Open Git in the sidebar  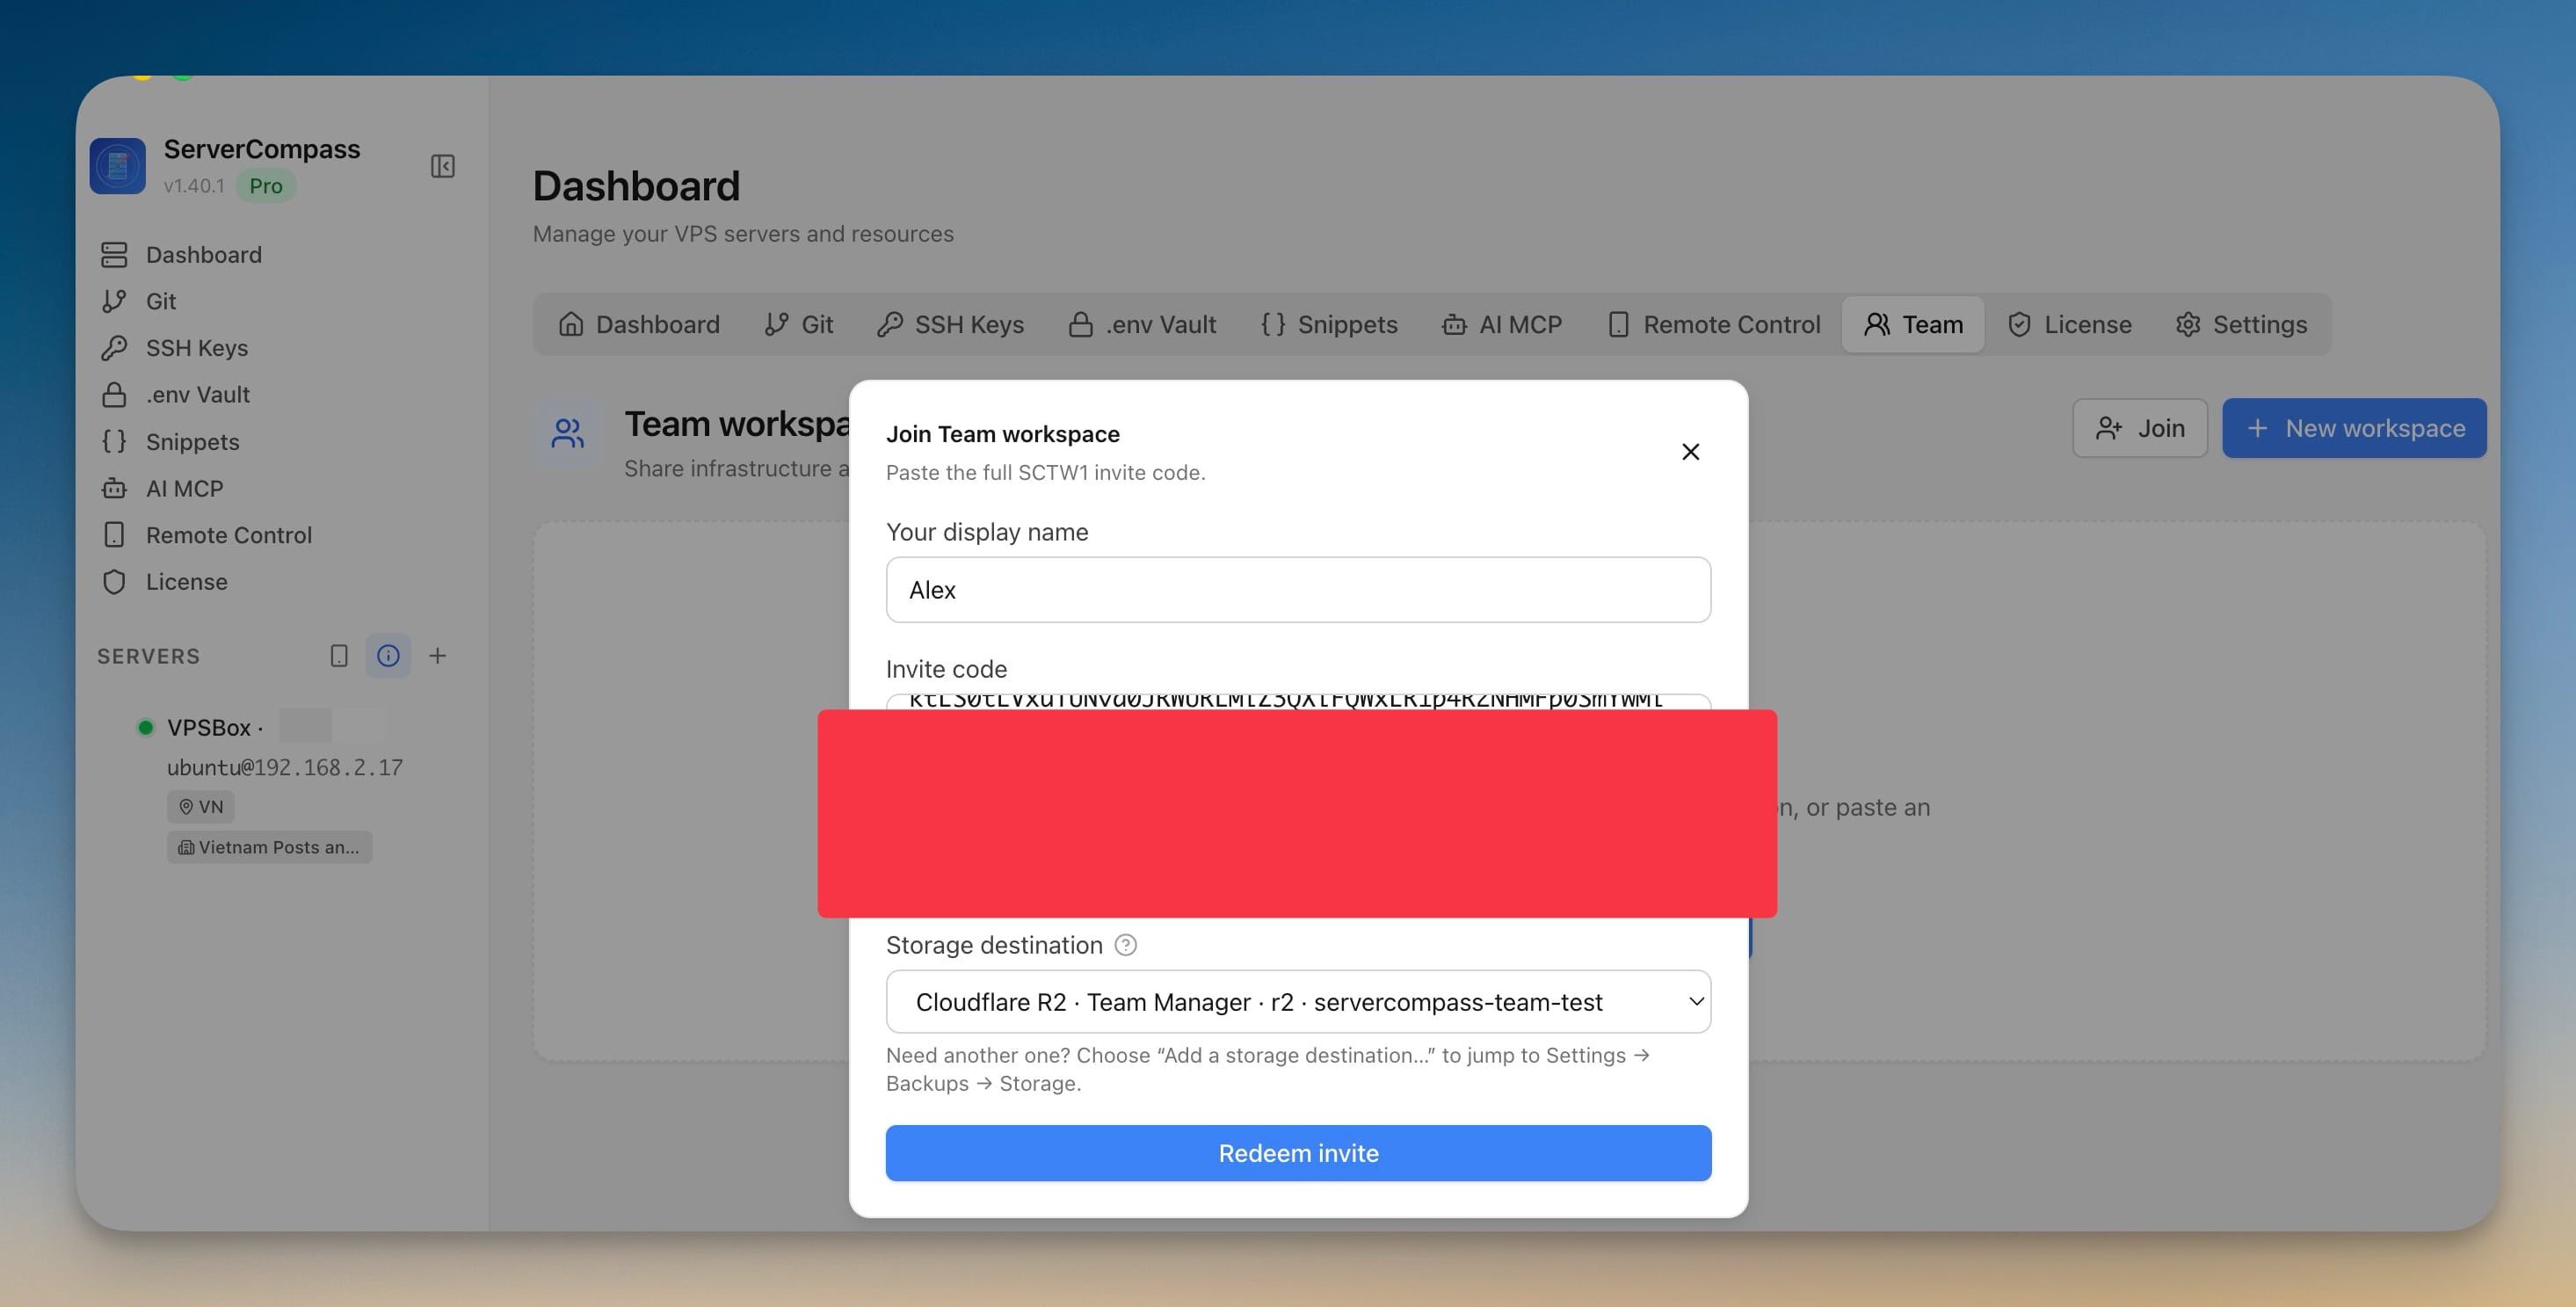click(138, 301)
